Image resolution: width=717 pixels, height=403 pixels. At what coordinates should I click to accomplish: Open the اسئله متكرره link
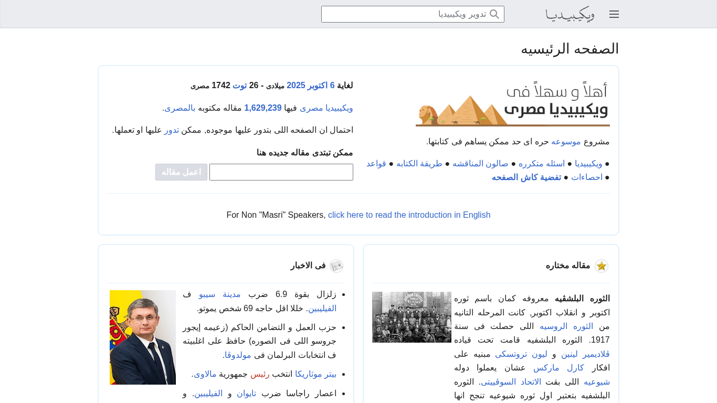[542, 164]
